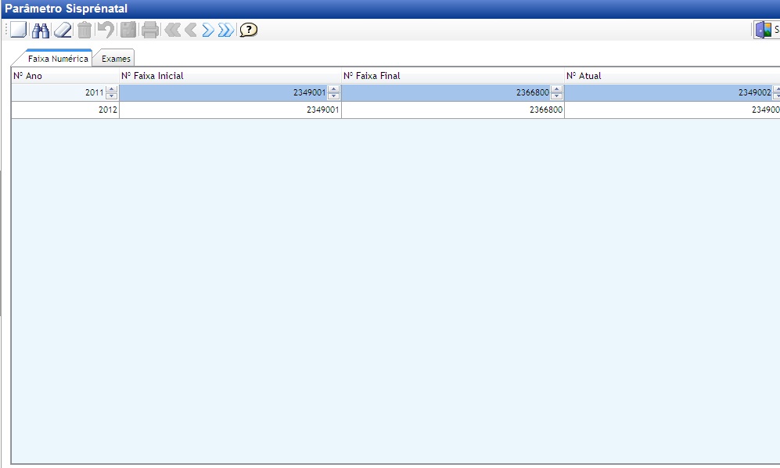Click the undo arrow icon

pyautogui.click(x=106, y=30)
